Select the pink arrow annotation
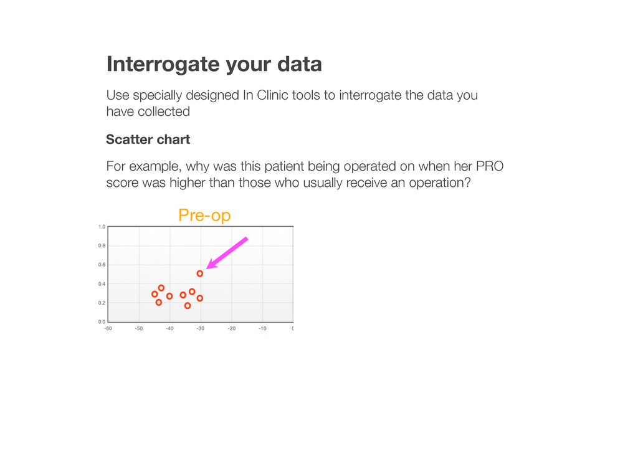This screenshot has height=451, width=638. pos(227,253)
